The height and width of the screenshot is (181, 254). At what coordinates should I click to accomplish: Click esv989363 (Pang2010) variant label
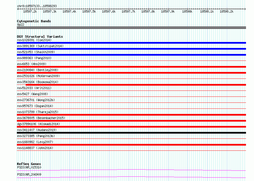point(34,58)
